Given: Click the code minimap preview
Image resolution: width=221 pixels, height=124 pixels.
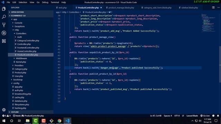Looking at the screenshot, I should (208, 23).
